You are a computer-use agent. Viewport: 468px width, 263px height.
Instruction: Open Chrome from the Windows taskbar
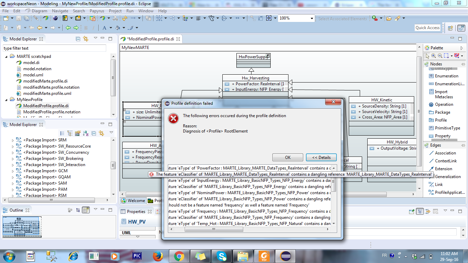(x=179, y=256)
